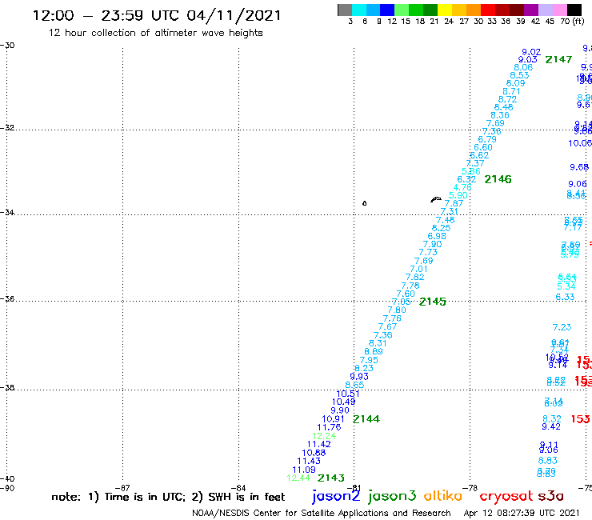Click the 2147 time marker
The image size is (592, 520).
coord(558,60)
